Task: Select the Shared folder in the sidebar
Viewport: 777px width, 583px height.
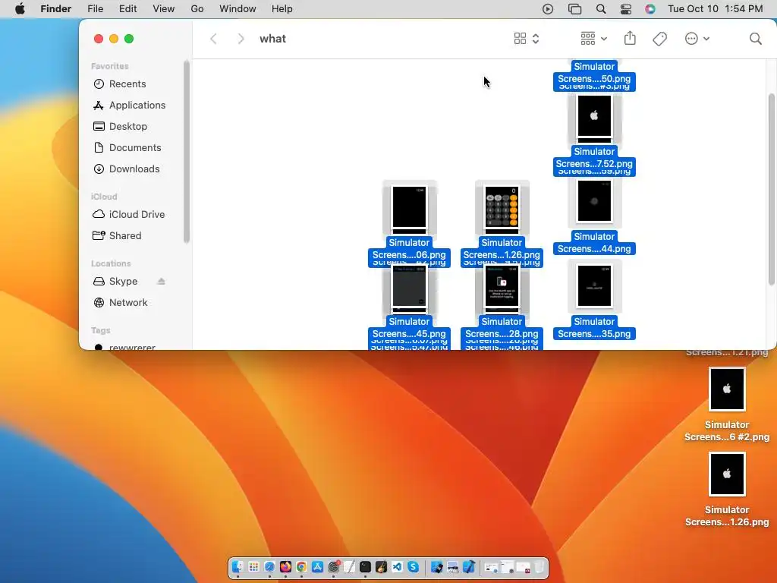Action: (125, 235)
